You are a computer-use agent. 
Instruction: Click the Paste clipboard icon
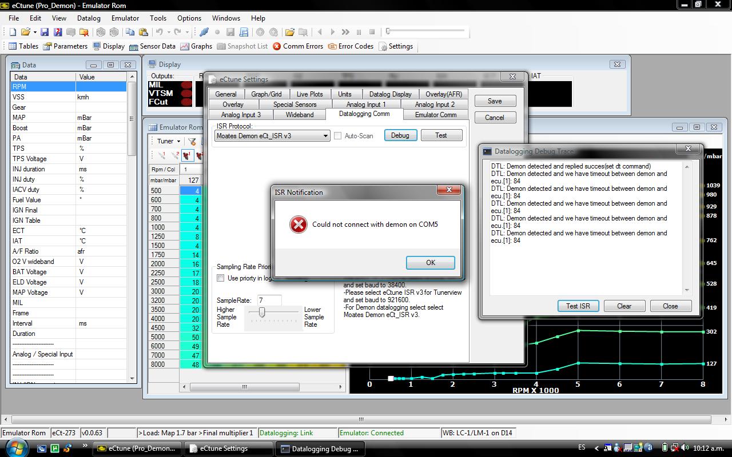pyautogui.click(x=144, y=32)
